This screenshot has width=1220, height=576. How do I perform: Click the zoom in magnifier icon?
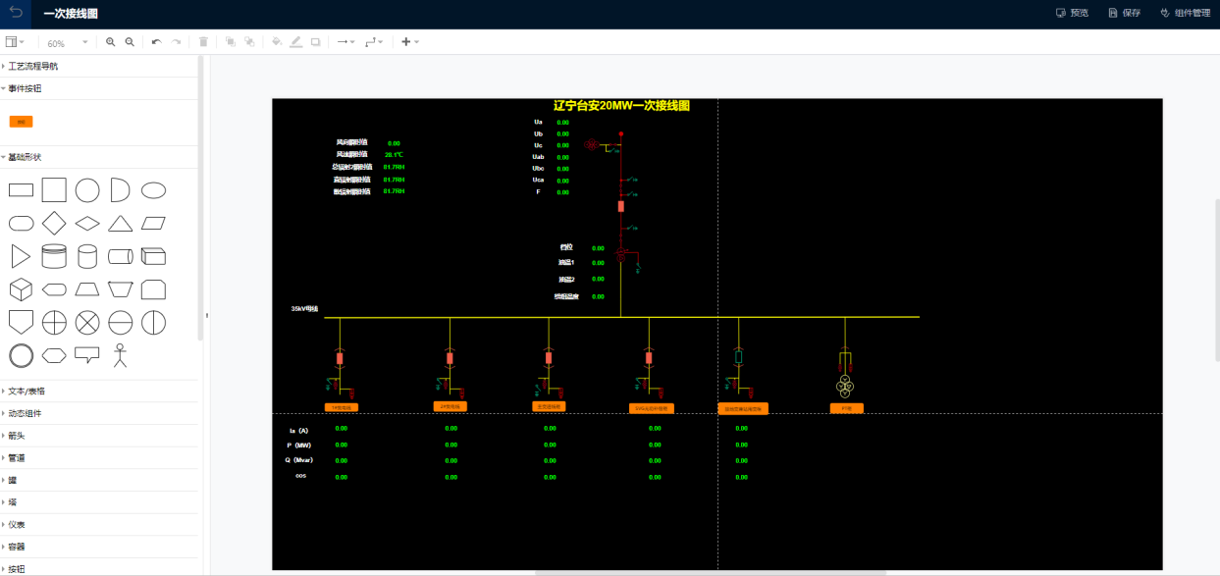111,42
